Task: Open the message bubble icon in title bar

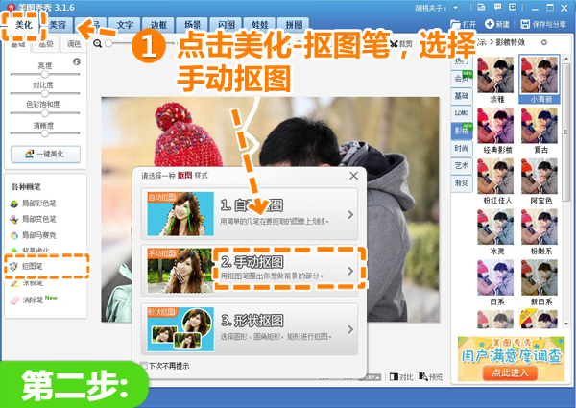Action: (497, 7)
